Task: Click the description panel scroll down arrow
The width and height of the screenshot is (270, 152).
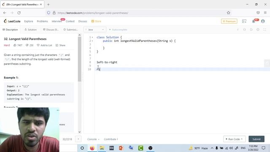Action: (x=79, y=132)
